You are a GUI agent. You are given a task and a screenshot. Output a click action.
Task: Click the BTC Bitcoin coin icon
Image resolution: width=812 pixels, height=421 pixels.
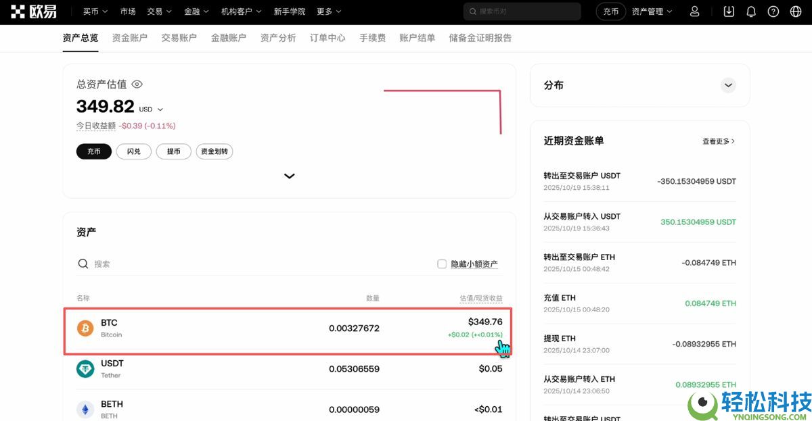[x=85, y=328]
